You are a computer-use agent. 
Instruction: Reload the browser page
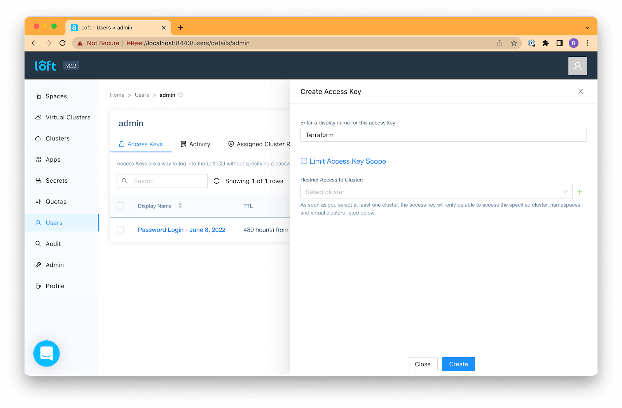63,43
